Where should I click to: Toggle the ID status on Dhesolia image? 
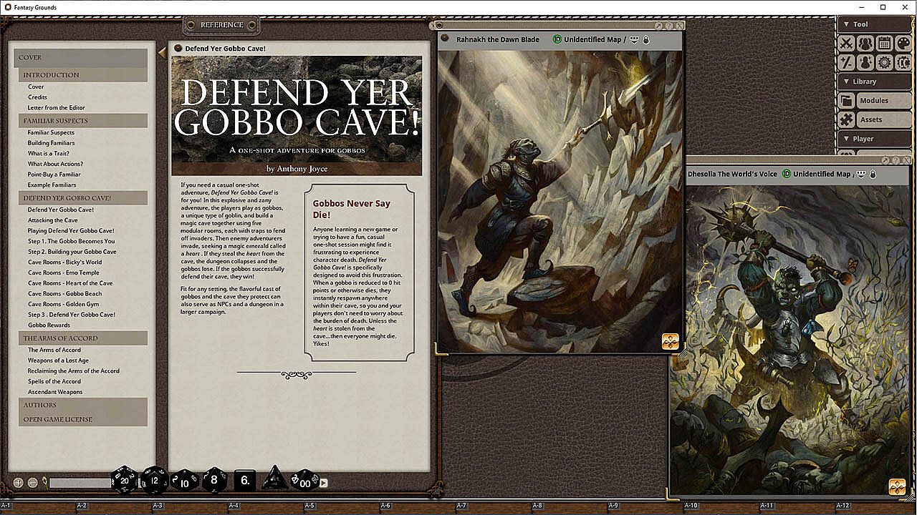786,174
